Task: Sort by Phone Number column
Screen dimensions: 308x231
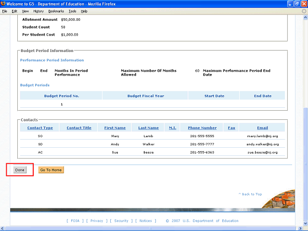Action: pos(202,128)
